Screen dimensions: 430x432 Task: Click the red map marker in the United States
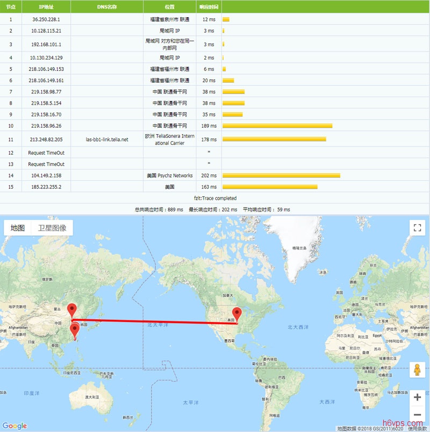click(237, 315)
